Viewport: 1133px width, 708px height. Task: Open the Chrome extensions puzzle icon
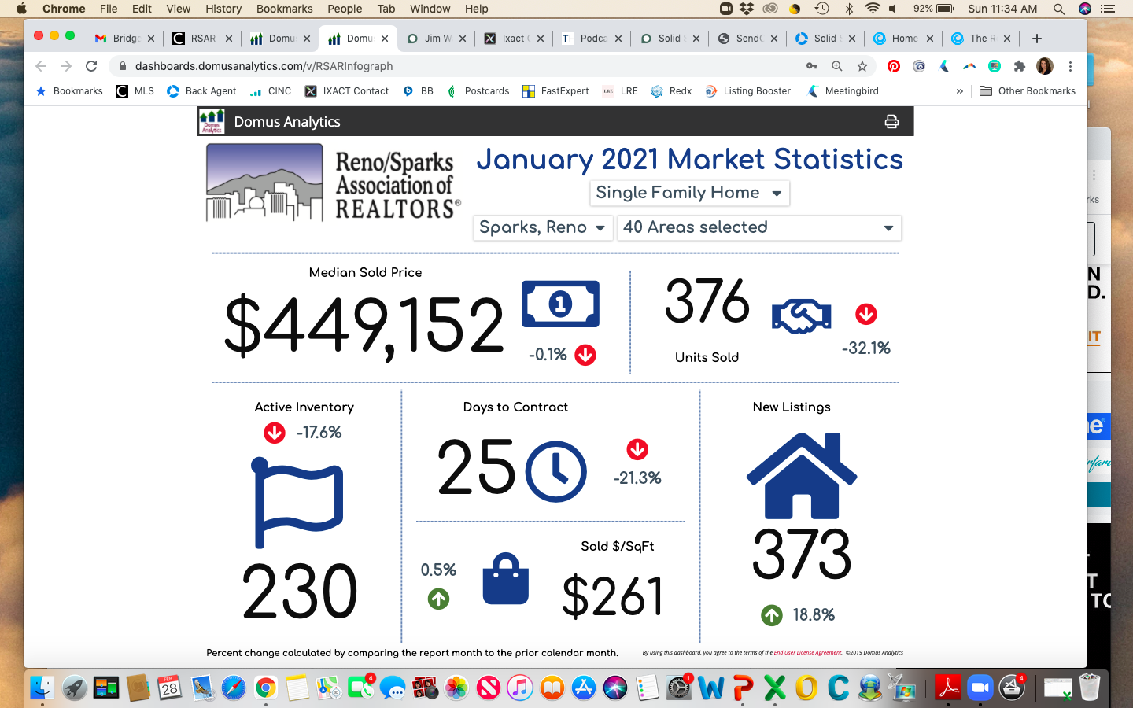tap(1020, 66)
